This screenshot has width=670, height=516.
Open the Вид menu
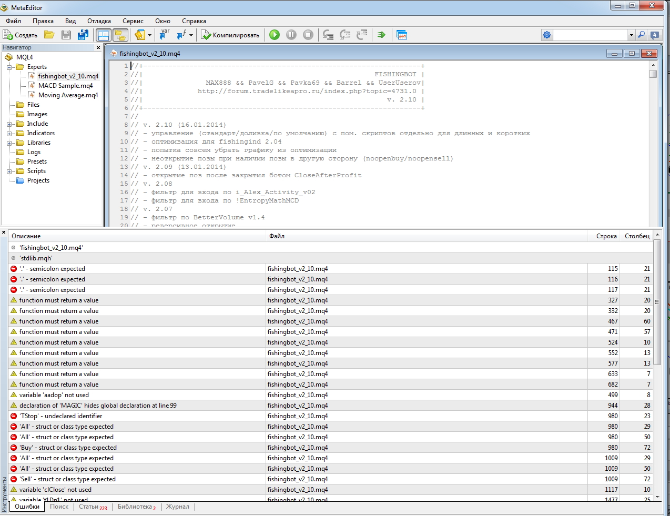point(70,21)
